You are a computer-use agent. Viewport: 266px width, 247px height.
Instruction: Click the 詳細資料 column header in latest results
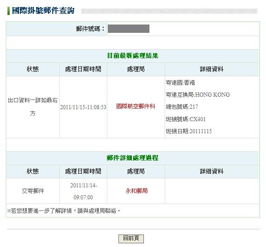[x=212, y=69]
